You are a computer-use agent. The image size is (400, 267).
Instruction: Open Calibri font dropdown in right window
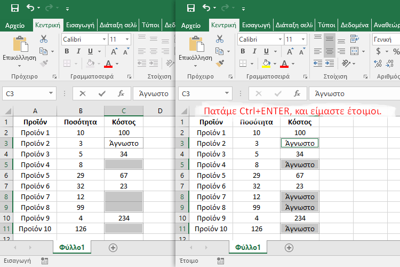pyautogui.click(x=280, y=40)
